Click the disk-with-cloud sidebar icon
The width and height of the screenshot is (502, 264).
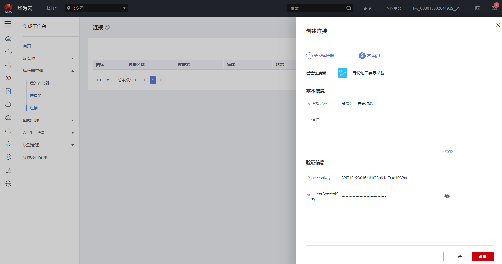click(x=8, y=91)
